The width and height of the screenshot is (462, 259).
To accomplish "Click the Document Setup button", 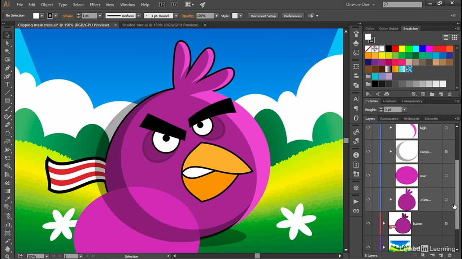I will click(263, 16).
